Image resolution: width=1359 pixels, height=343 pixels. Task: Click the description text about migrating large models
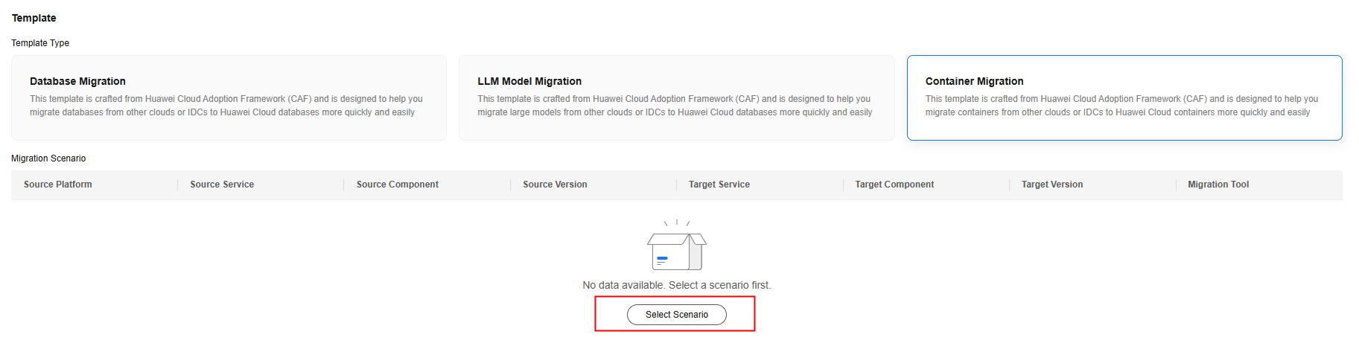[x=675, y=106]
